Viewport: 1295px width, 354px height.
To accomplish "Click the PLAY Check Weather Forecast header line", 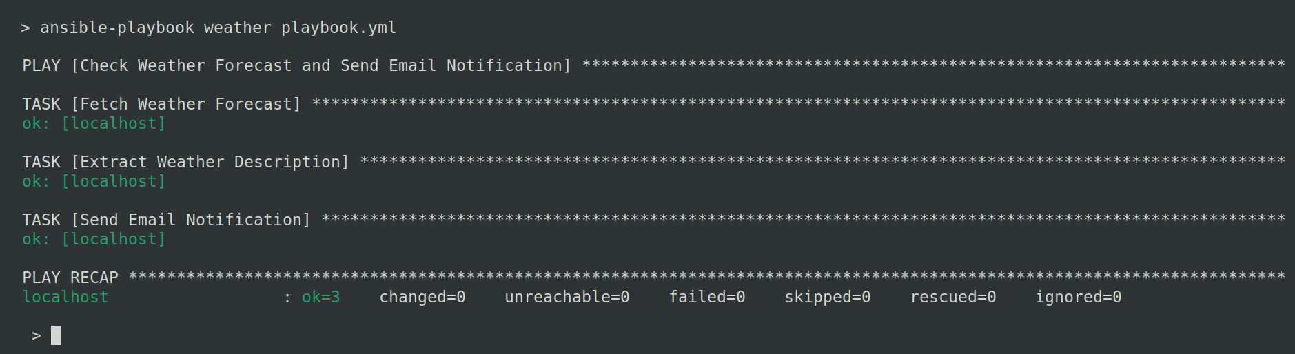I will pyautogui.click(x=296, y=65).
